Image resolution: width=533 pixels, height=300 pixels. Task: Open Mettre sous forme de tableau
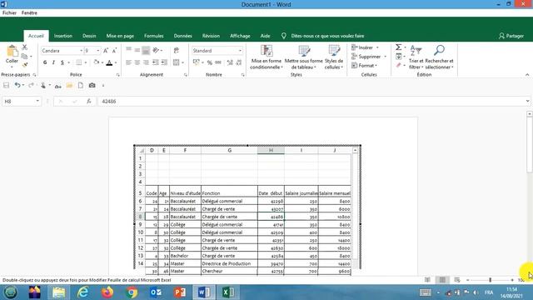(303, 57)
